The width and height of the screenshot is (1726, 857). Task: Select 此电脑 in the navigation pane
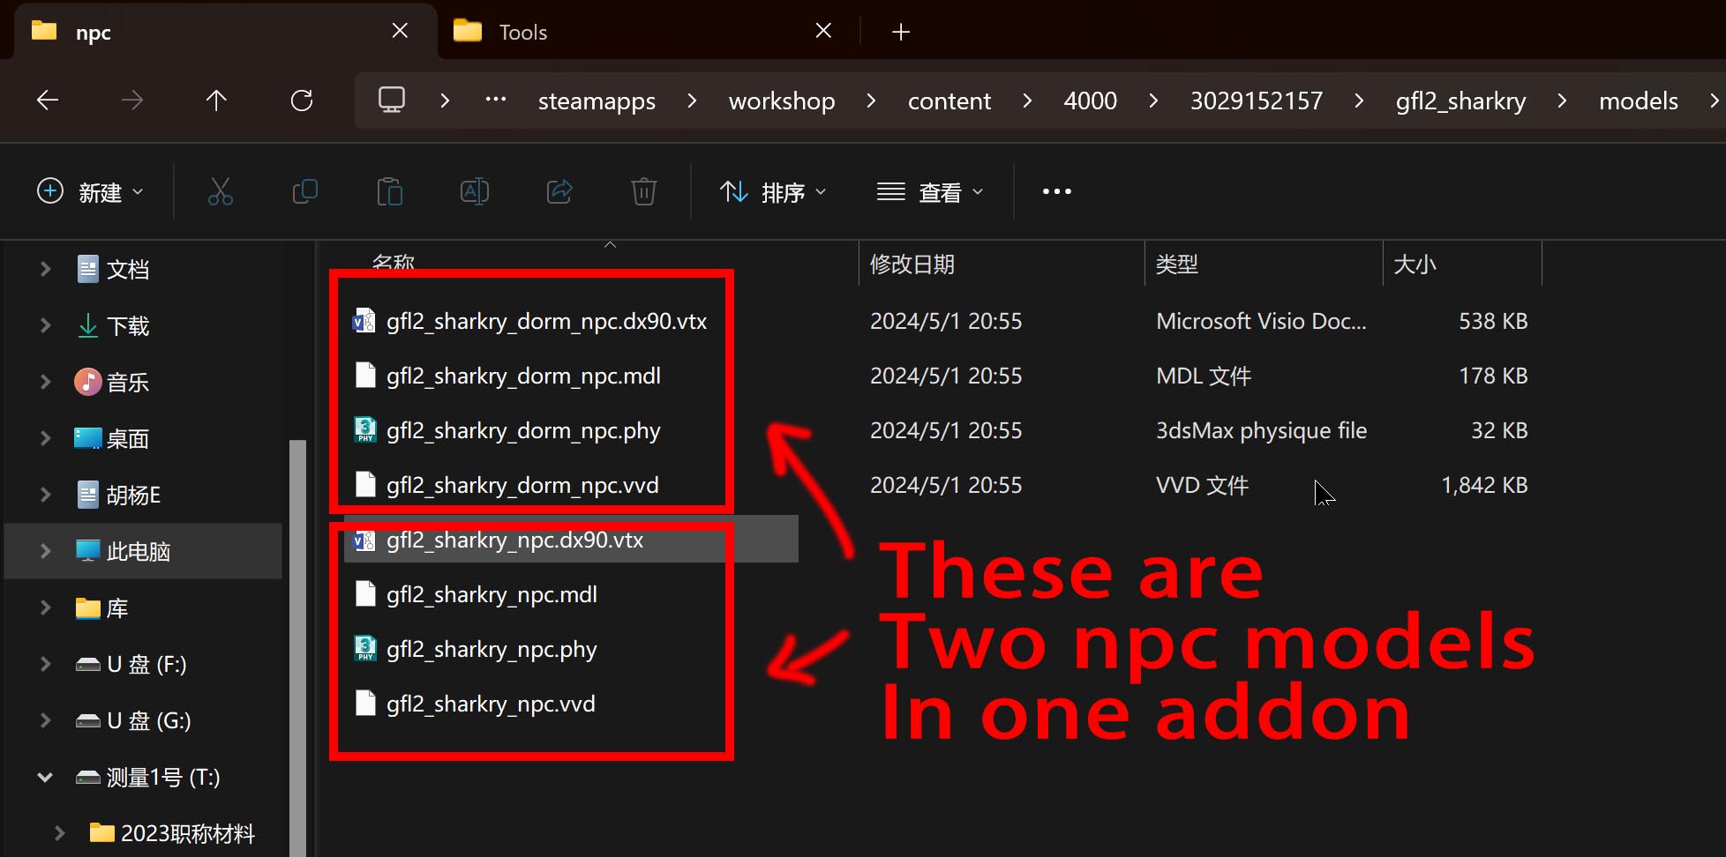[138, 551]
